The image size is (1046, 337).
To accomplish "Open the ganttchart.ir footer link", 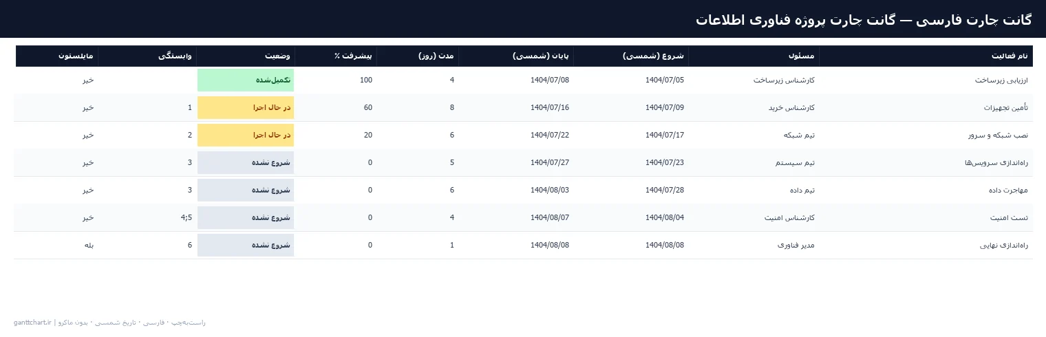I will (32, 323).
